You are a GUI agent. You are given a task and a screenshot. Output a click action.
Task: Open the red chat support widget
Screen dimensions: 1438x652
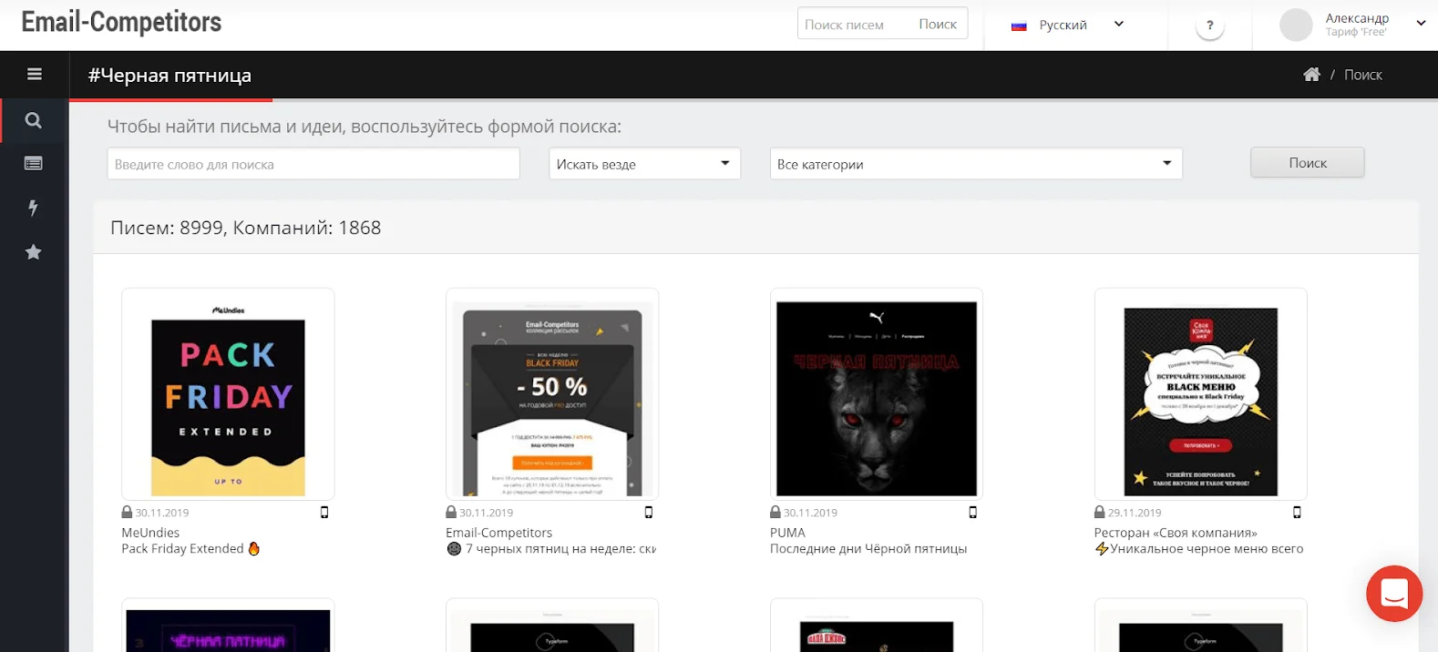[1394, 594]
